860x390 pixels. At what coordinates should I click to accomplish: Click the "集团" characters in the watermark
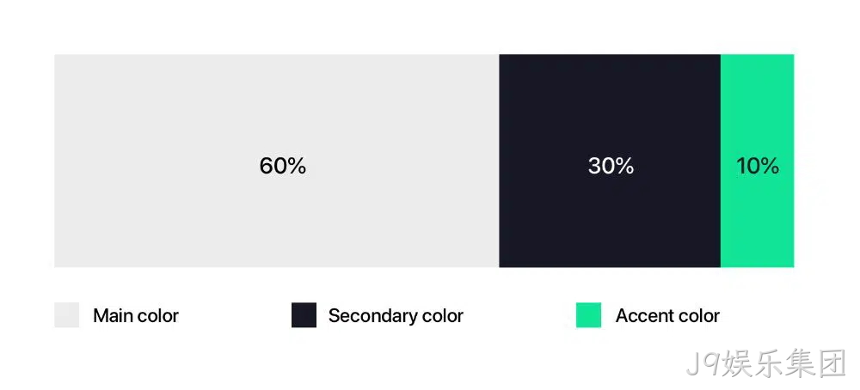point(815,363)
